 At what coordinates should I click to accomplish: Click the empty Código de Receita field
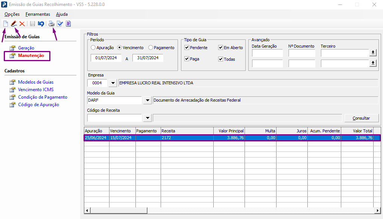point(114,118)
